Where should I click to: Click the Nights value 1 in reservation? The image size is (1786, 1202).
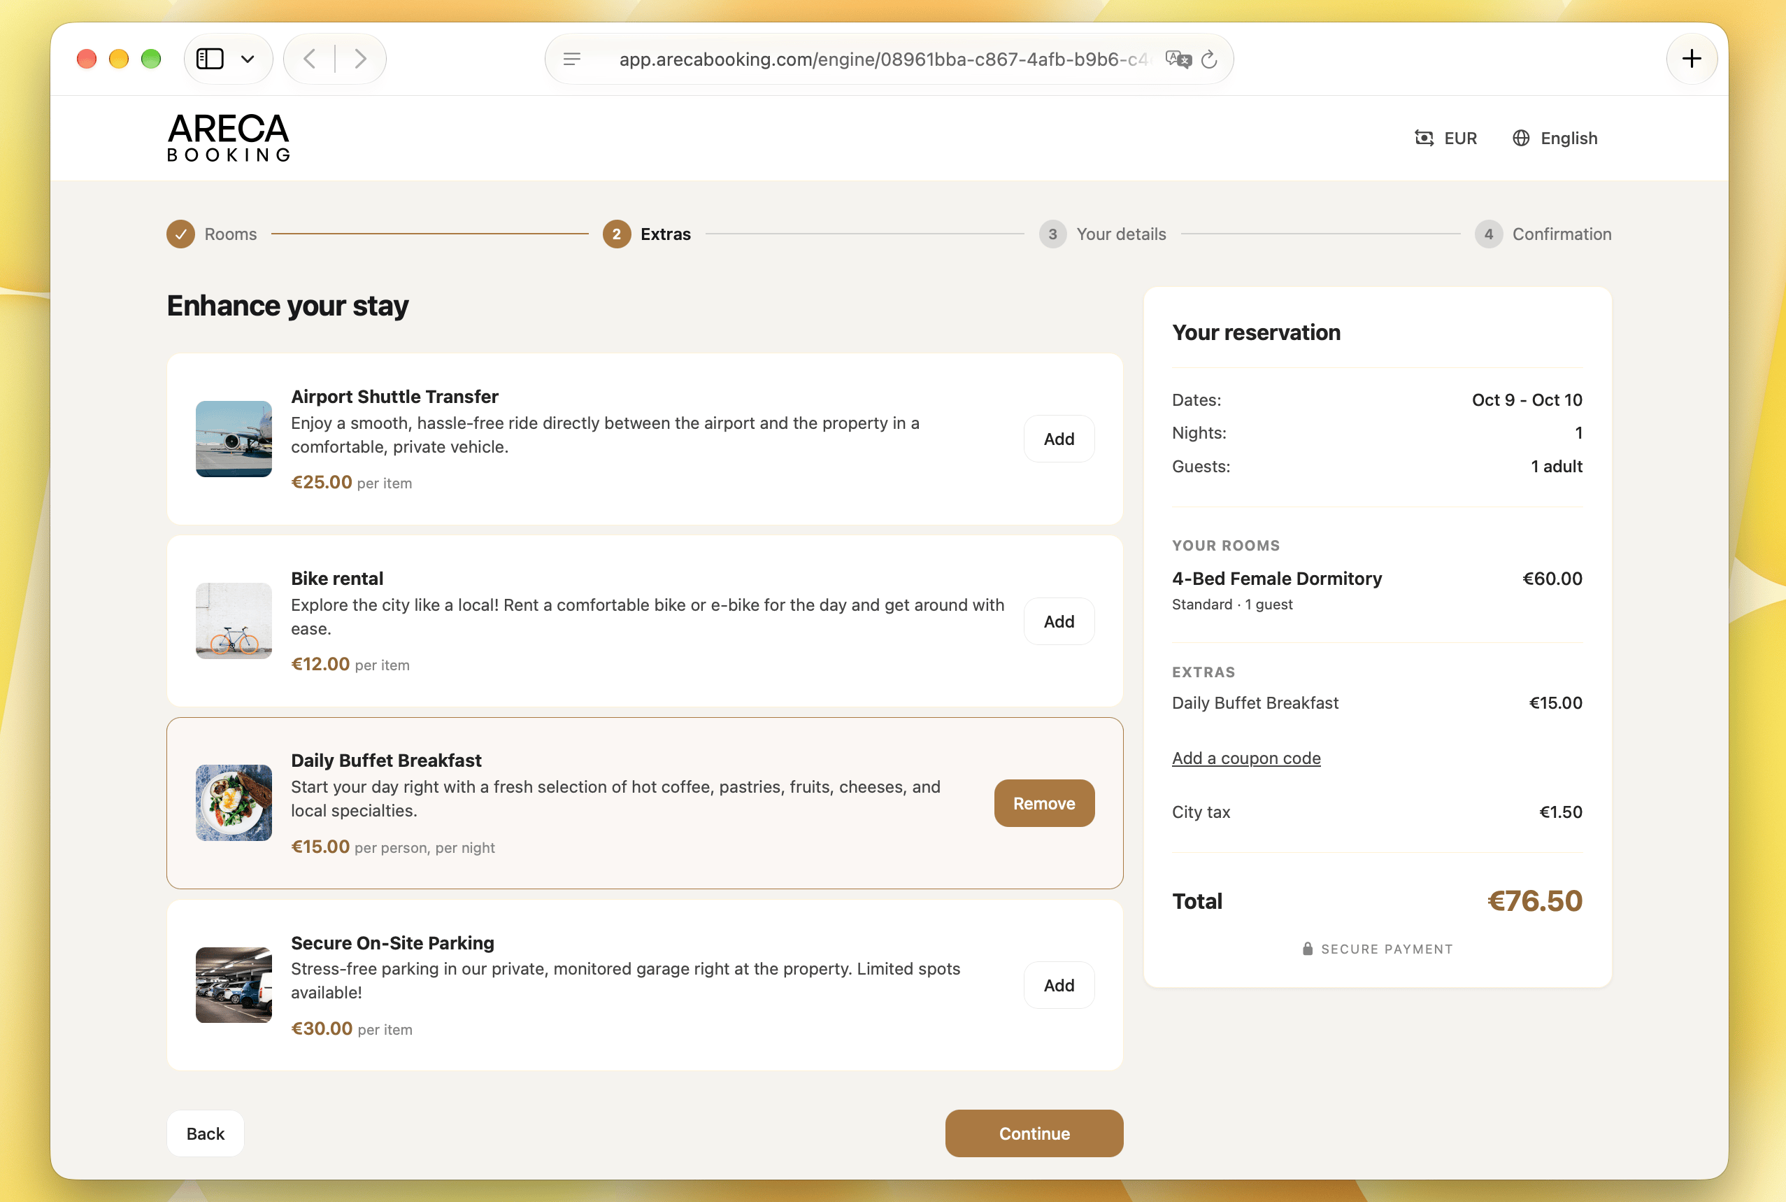(1578, 433)
